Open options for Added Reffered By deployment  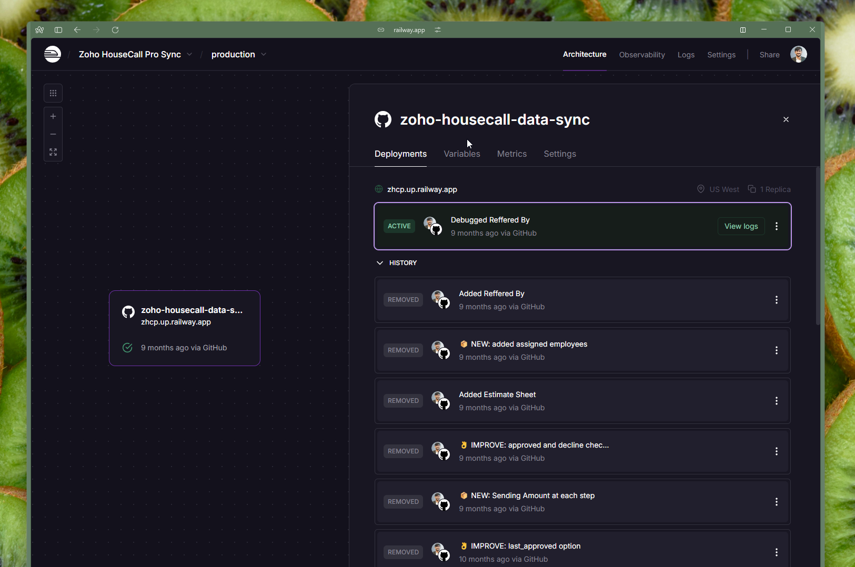coord(777,300)
